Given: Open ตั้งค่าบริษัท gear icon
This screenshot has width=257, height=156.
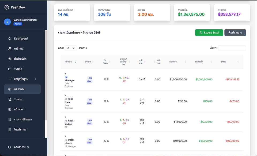Looking at the screenshot, I should 10,59.
